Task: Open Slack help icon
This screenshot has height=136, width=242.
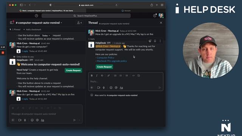Action: (x=155, y=15)
